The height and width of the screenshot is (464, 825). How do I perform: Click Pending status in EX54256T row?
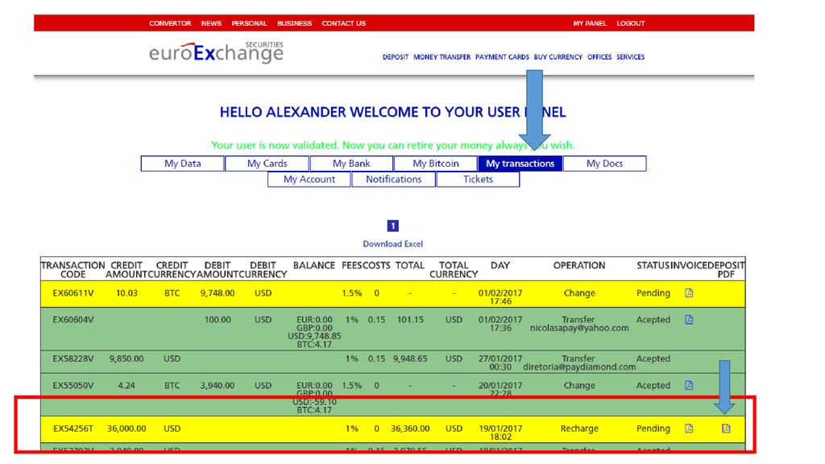click(x=653, y=429)
